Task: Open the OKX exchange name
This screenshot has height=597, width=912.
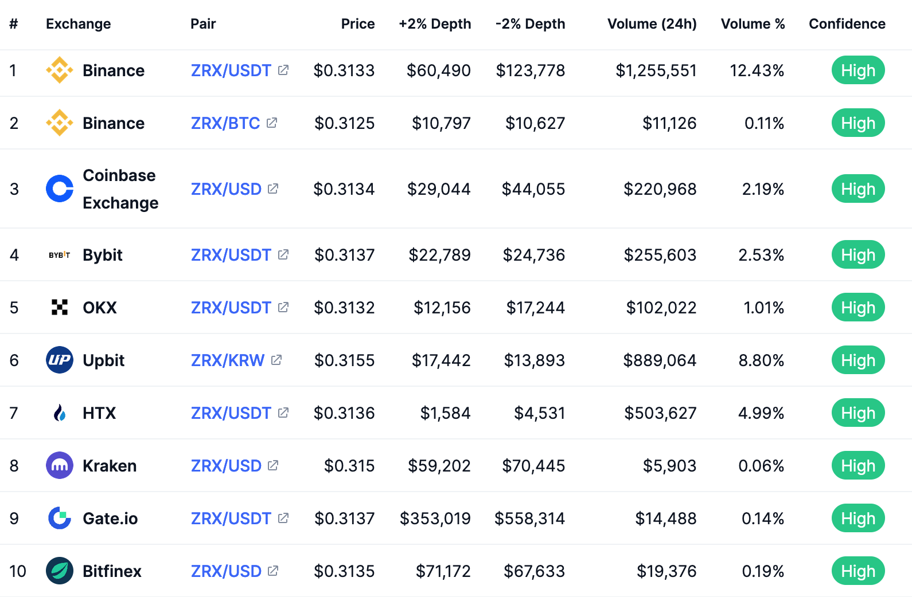Action: pos(100,308)
